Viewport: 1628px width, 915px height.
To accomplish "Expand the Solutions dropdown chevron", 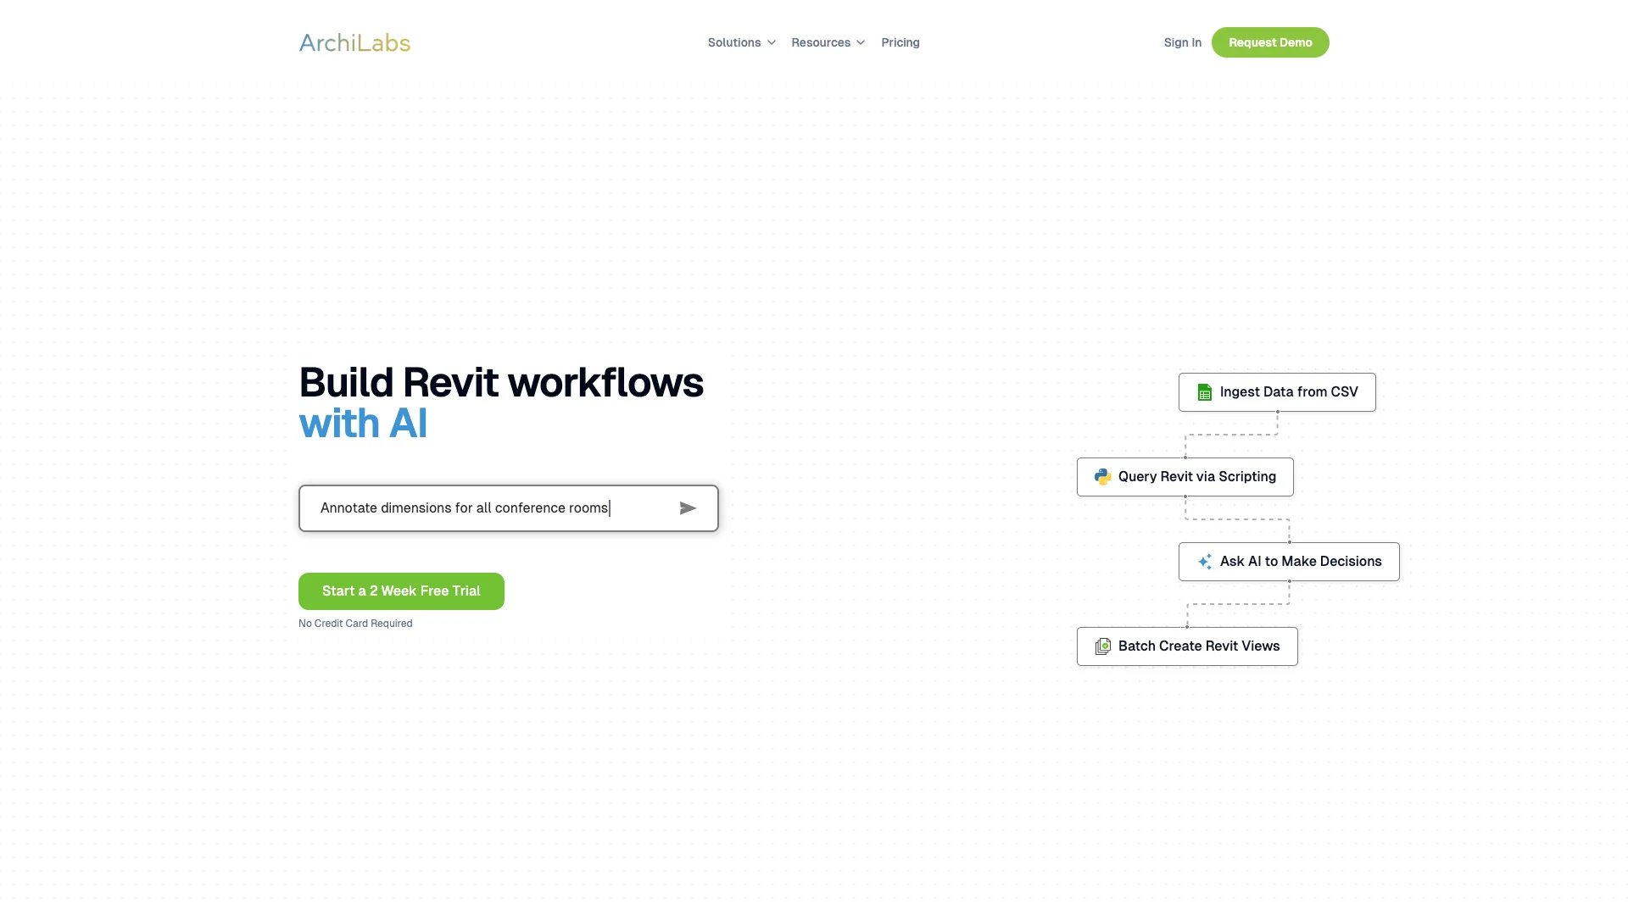I will 772,42.
